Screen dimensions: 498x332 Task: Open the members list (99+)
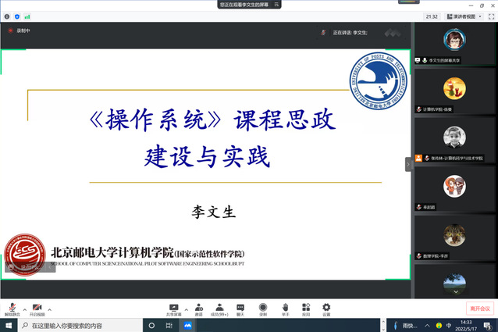tap(220, 308)
